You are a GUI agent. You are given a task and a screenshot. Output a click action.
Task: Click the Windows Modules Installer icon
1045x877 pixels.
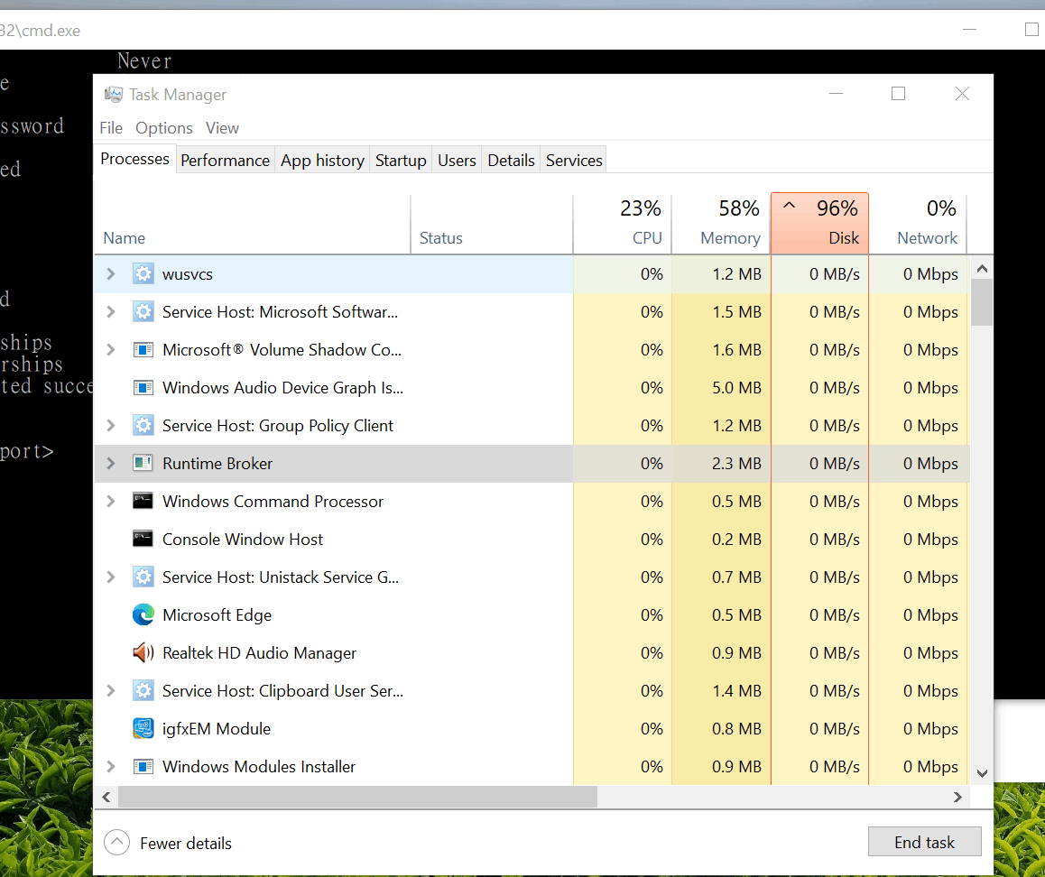[x=143, y=767]
